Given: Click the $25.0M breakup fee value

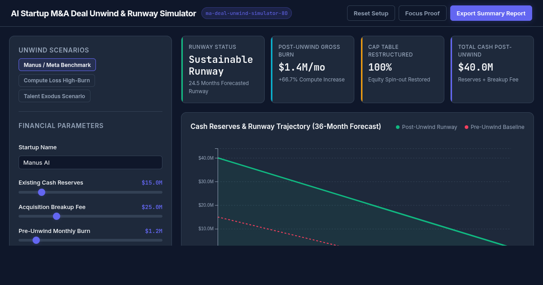Looking at the screenshot, I should (x=152, y=207).
